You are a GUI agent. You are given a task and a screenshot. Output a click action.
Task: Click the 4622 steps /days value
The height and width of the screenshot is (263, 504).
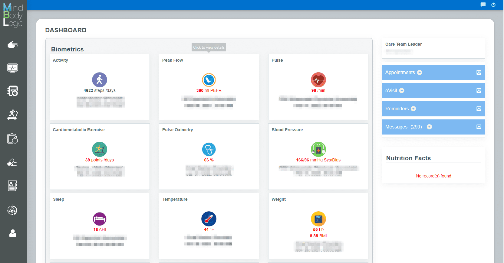click(100, 90)
